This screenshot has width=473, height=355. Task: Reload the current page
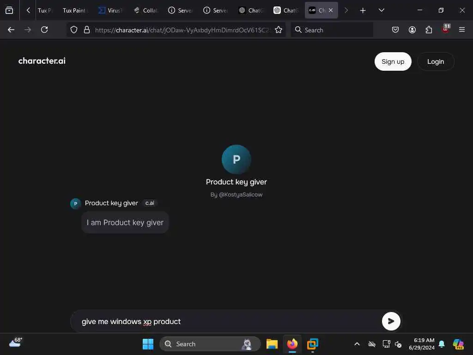44,30
